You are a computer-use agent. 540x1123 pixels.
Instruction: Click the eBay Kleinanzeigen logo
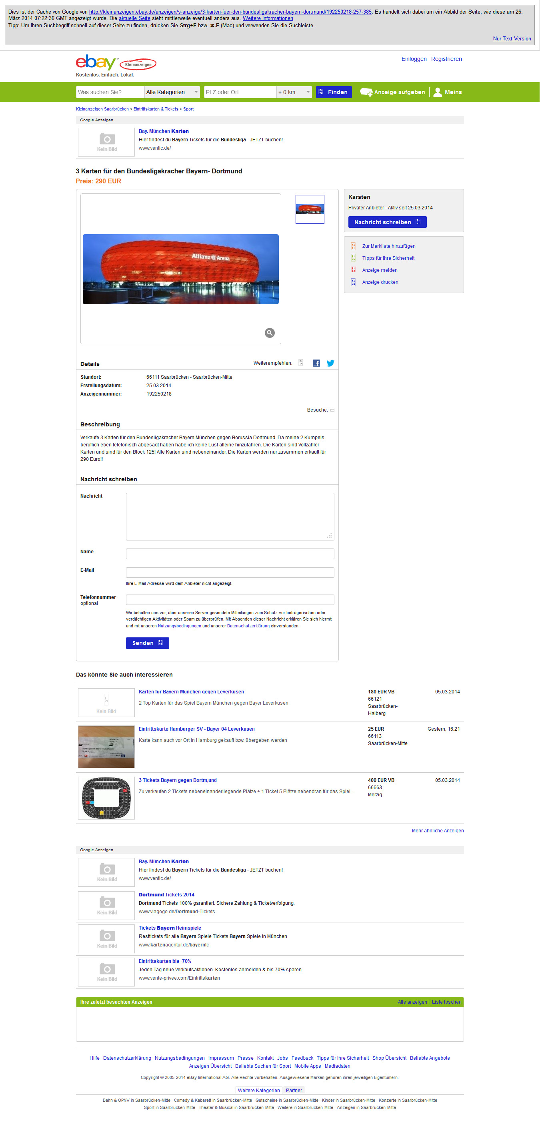(x=116, y=63)
